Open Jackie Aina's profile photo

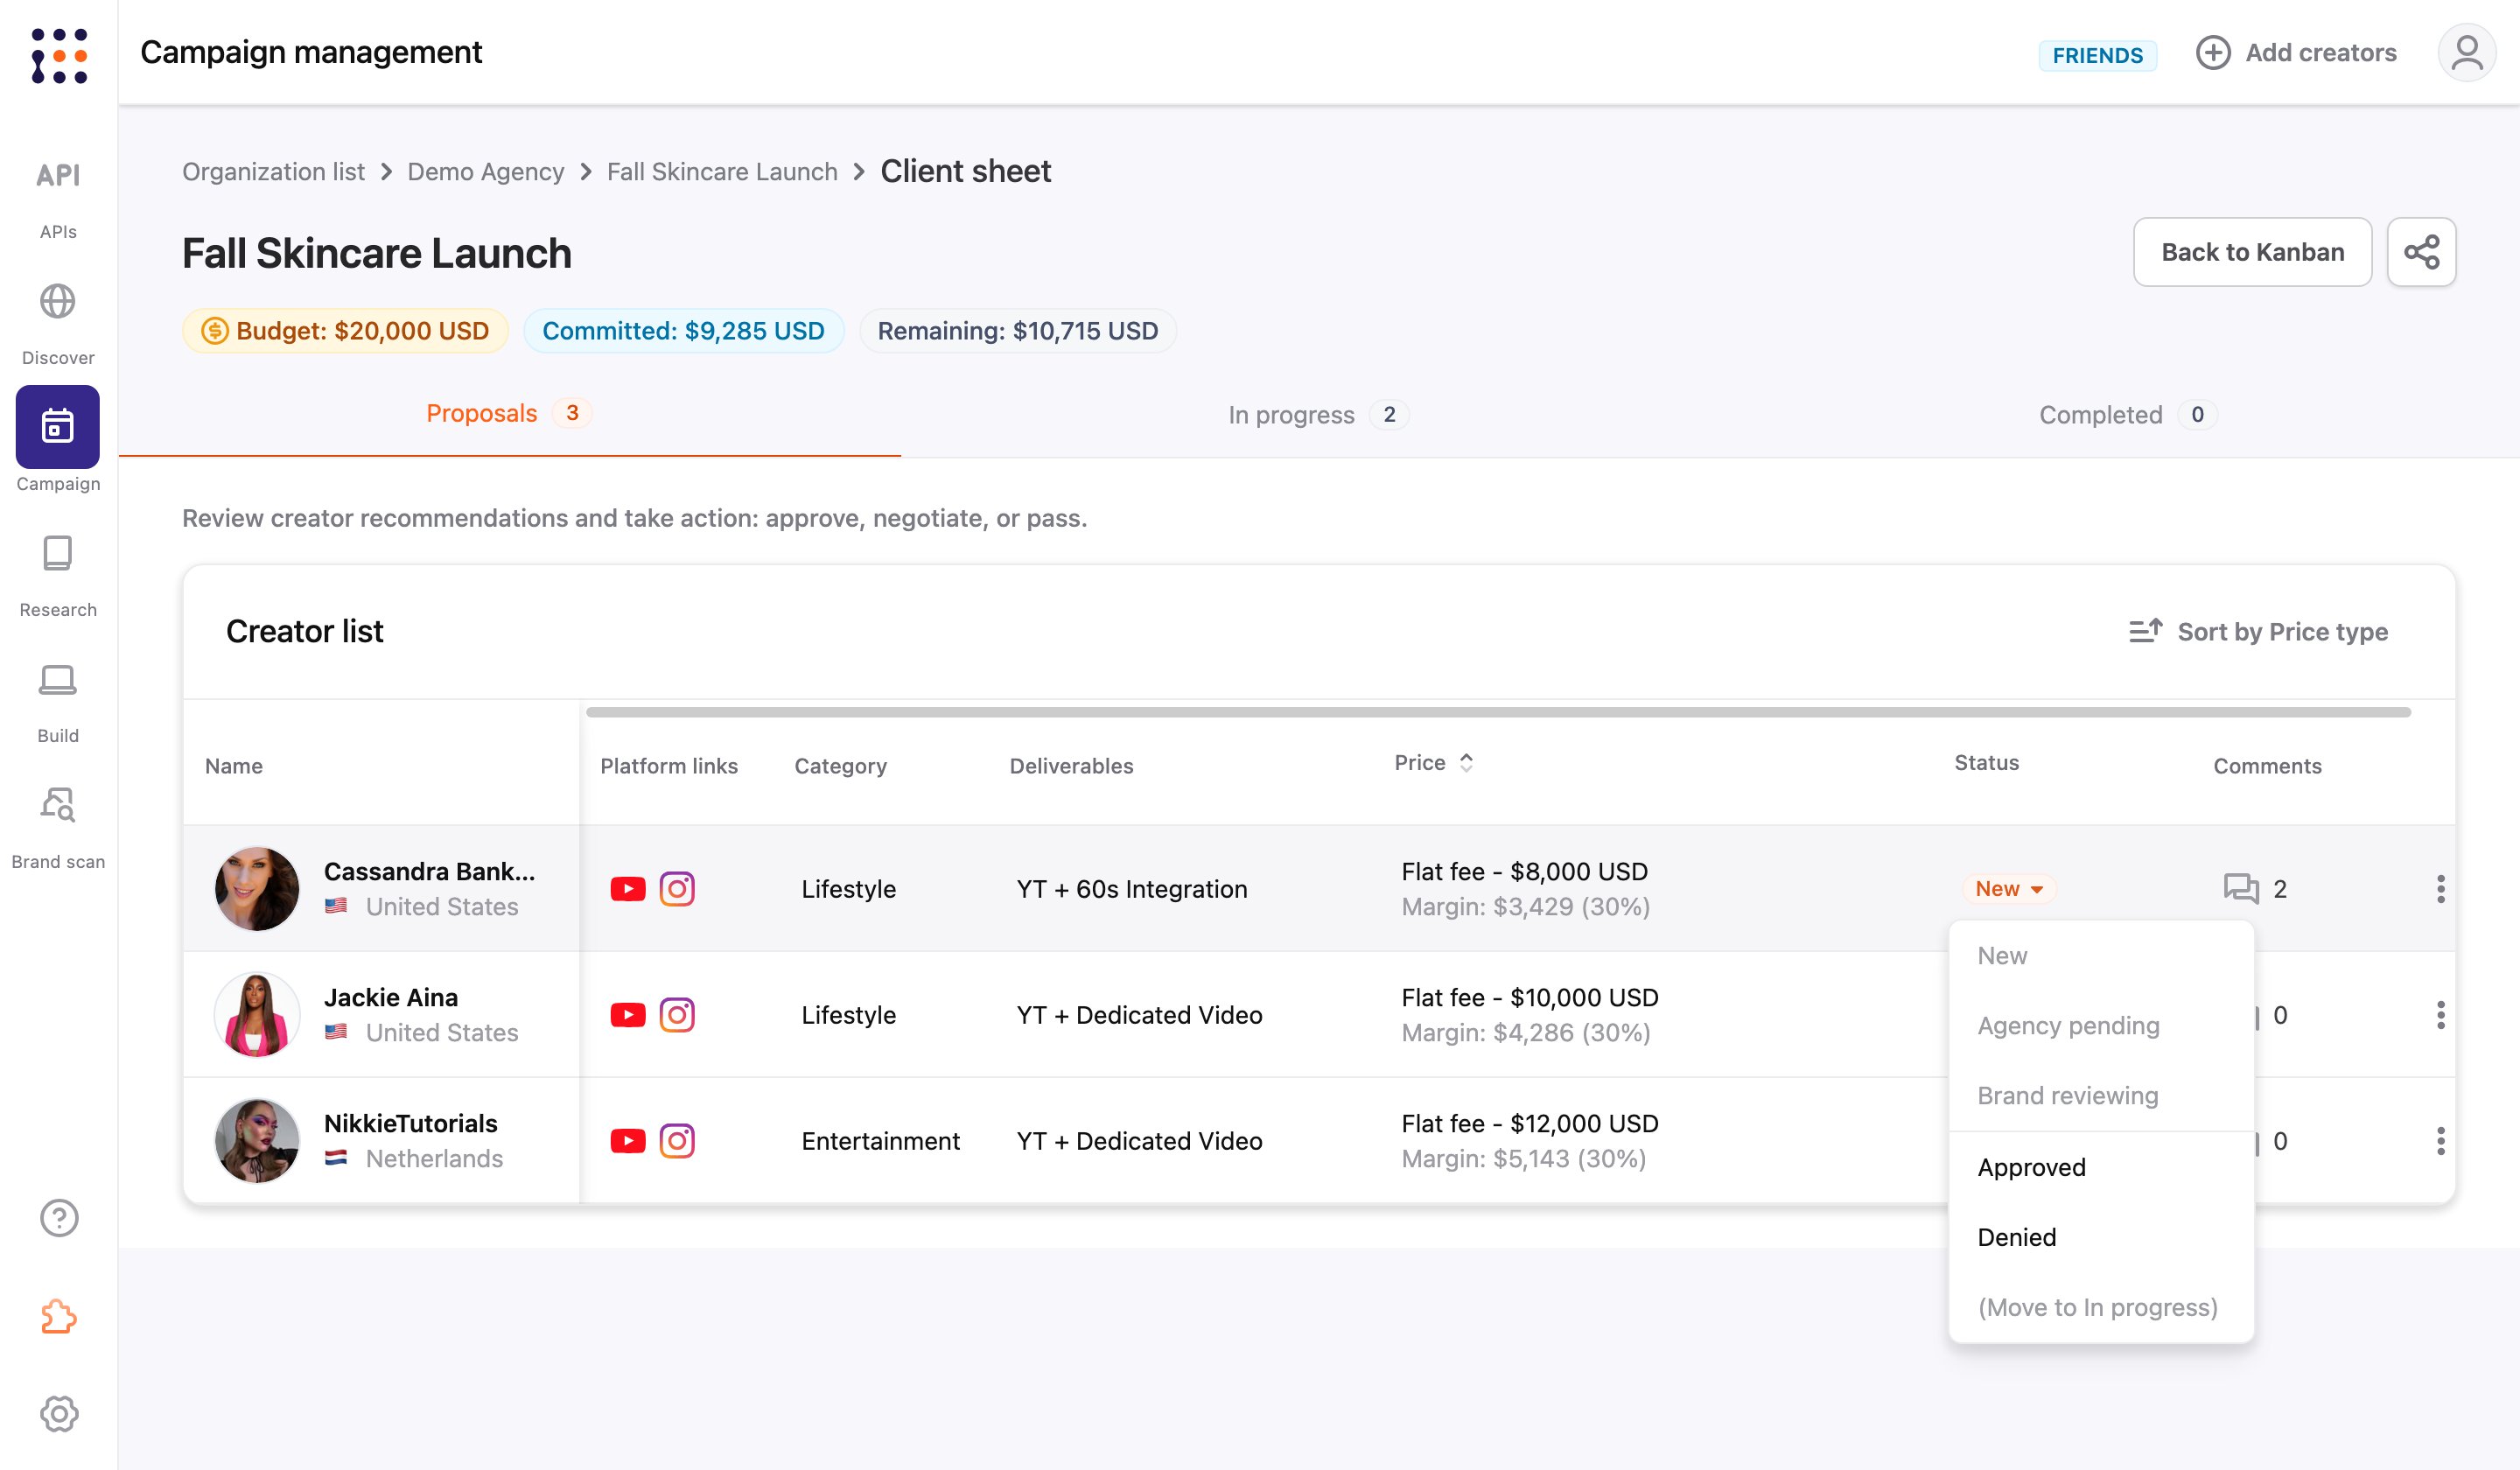257,1015
